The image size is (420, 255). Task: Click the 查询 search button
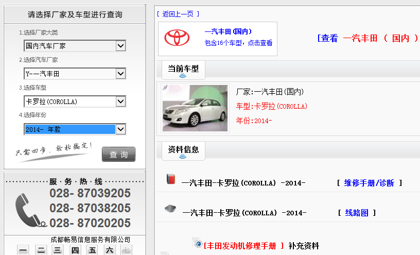pos(119,154)
